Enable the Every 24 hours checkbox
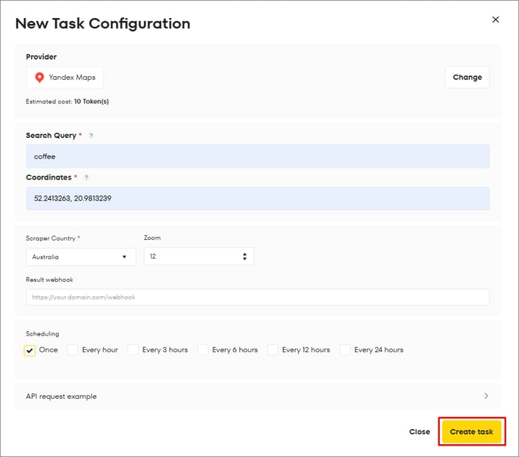Viewport: 519px width, 457px height. coord(345,350)
